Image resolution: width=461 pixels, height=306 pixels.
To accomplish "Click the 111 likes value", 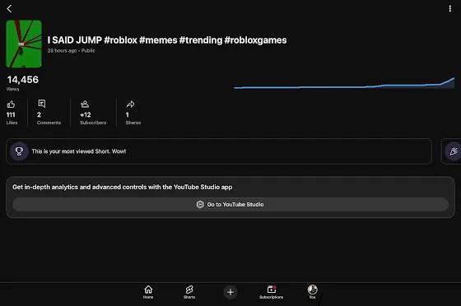I will click(x=11, y=115).
